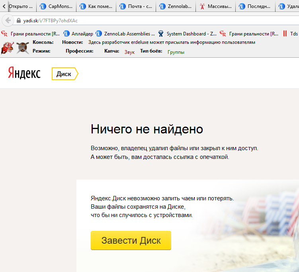Click the yadi.sk address bar URL
Image resolution: width=299 pixels, height=272 pixels.
click(x=50, y=21)
